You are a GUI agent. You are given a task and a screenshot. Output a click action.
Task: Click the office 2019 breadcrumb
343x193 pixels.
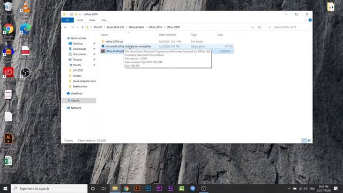pos(173,27)
